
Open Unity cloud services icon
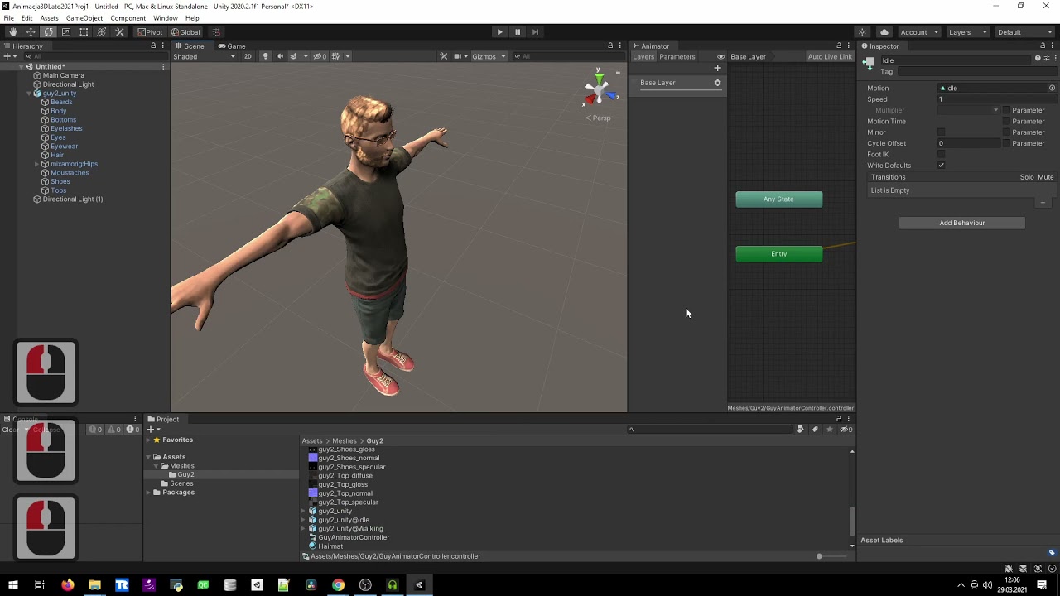pos(884,32)
